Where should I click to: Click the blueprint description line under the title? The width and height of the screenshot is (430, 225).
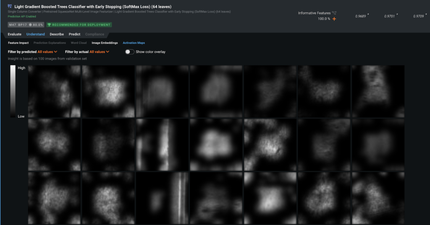click(119, 11)
